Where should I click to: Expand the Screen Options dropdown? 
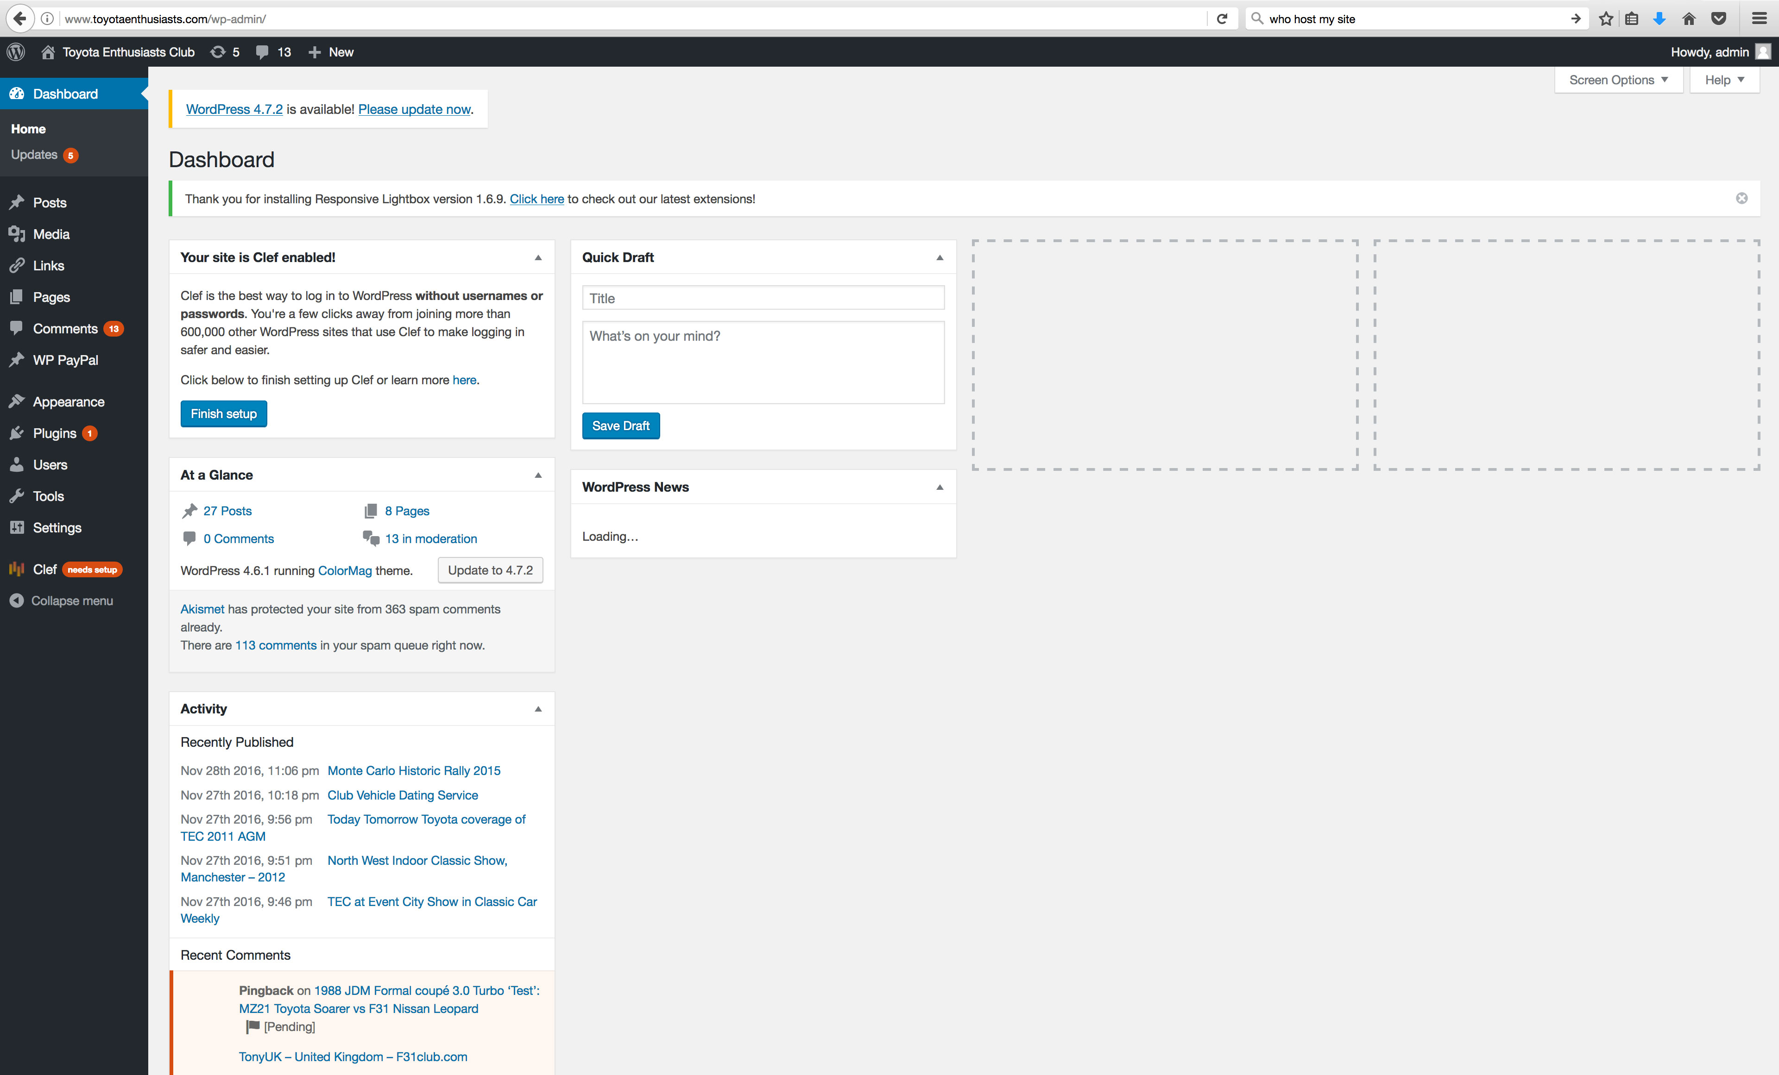point(1618,80)
